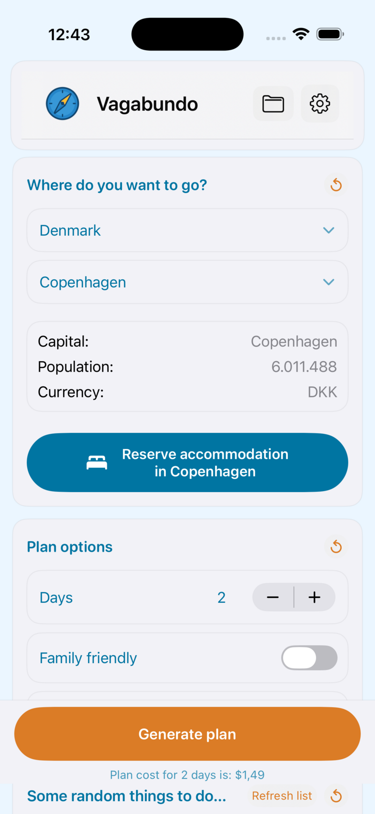
Task: Tap the plan cost text
Action: (187, 775)
